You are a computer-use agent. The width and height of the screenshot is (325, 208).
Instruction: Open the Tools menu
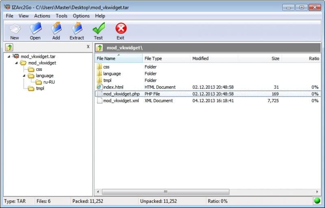pyautogui.click(x=61, y=16)
